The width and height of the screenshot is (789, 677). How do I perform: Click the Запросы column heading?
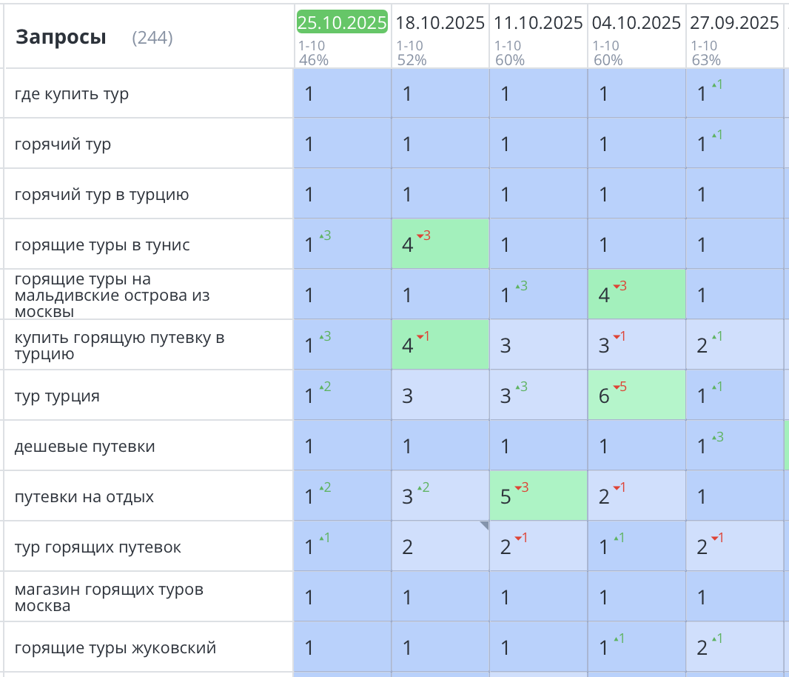click(61, 37)
